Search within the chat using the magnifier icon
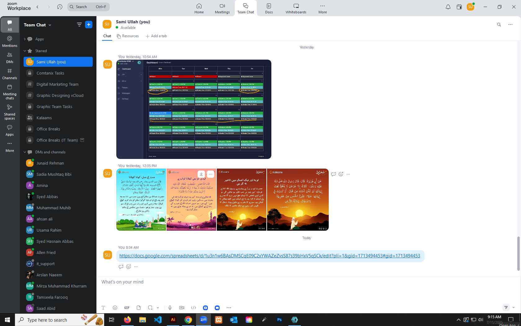The image size is (521, 326). coord(499,25)
